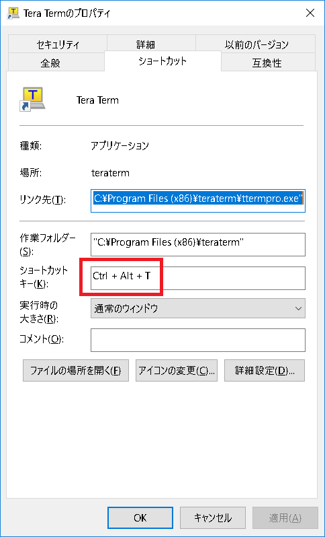
Task: Click the 場所: label
Action: 31,173
